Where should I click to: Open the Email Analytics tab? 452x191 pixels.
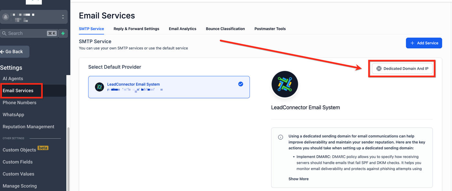(x=182, y=29)
